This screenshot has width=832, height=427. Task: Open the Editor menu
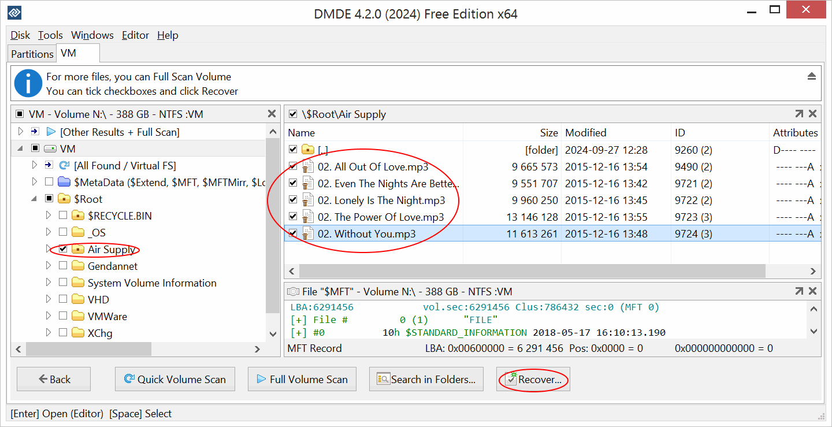click(135, 35)
